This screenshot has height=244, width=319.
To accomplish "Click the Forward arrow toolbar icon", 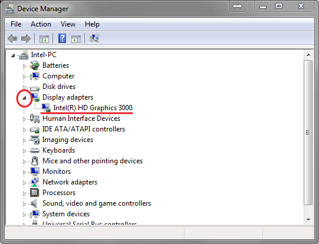I will (26, 38).
